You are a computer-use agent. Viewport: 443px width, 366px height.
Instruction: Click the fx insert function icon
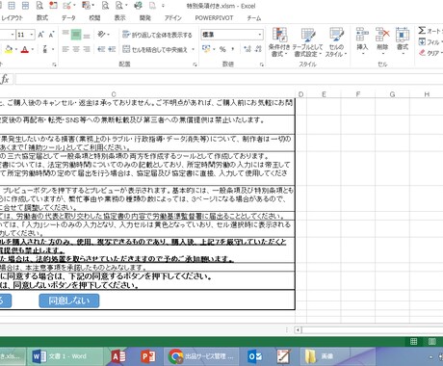tap(5, 79)
